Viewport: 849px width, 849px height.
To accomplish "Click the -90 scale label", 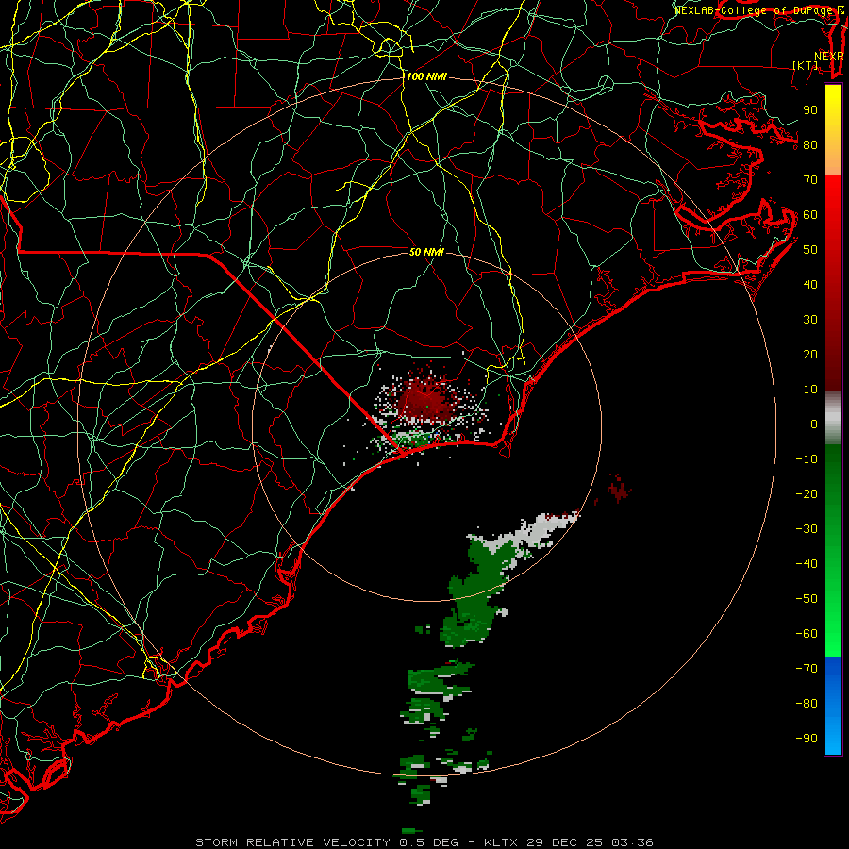I will click(807, 739).
